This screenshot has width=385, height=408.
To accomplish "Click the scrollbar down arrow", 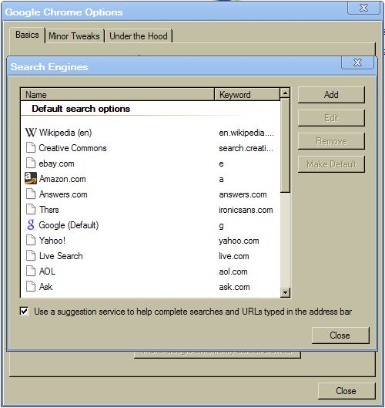I will click(285, 293).
